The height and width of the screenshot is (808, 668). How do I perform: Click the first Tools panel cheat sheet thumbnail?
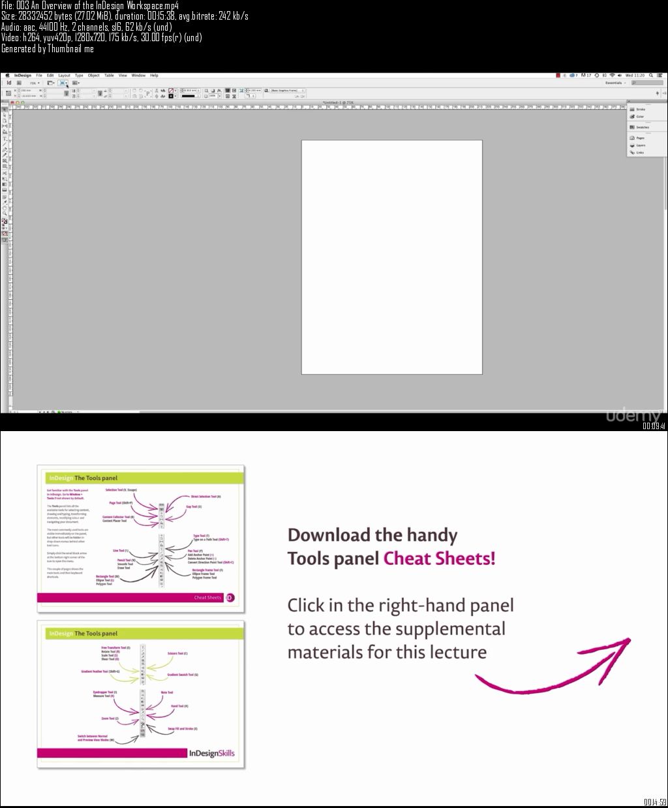click(x=141, y=539)
